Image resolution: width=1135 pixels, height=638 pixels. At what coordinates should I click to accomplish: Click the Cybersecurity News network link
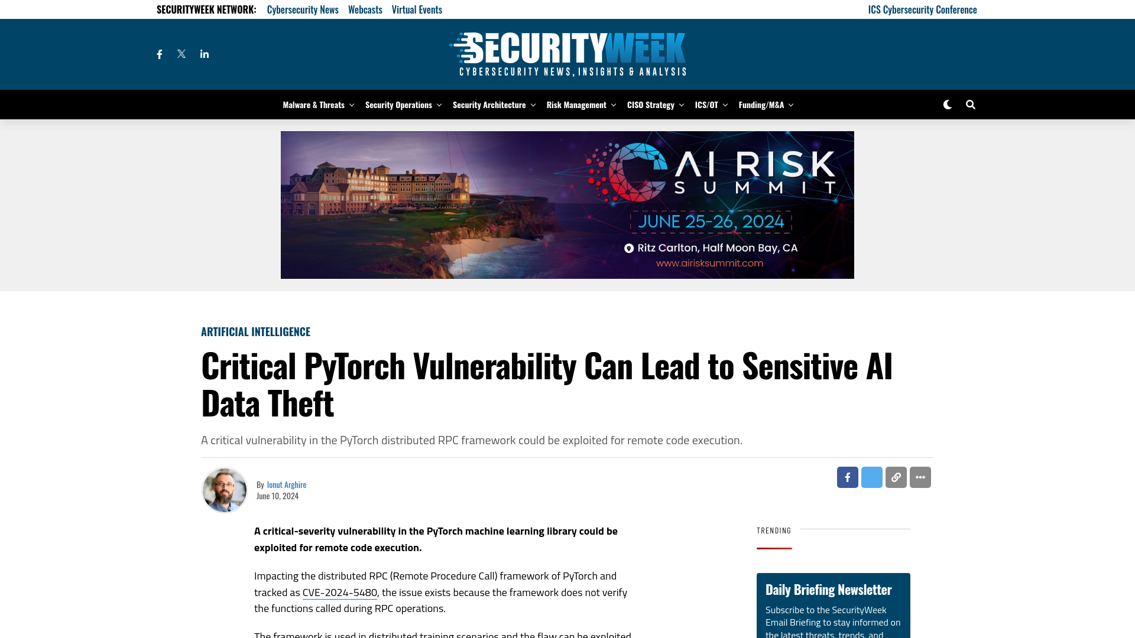(303, 9)
